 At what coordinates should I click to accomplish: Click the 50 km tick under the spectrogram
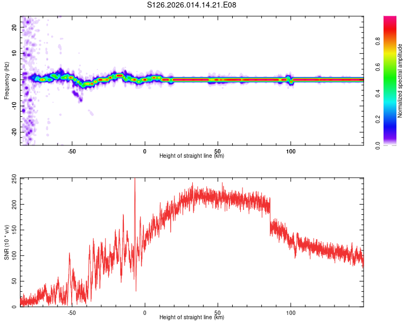point(218,150)
